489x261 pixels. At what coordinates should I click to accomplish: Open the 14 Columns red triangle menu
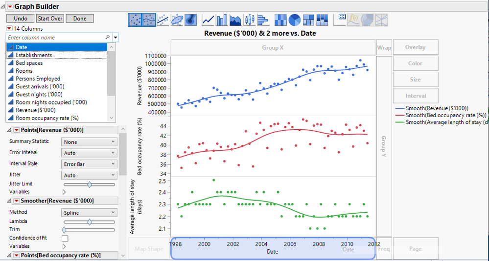(x=9, y=29)
